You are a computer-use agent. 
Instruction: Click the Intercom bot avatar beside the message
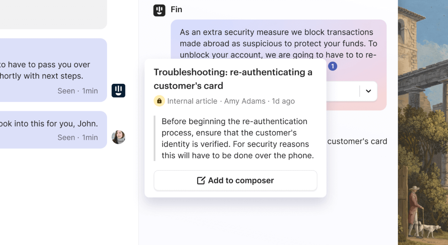pos(118,91)
